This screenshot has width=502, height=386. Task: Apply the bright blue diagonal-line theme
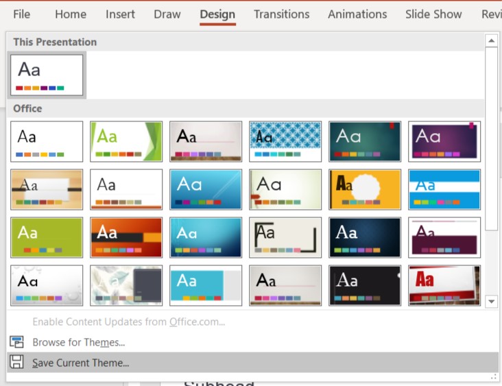[206, 189]
